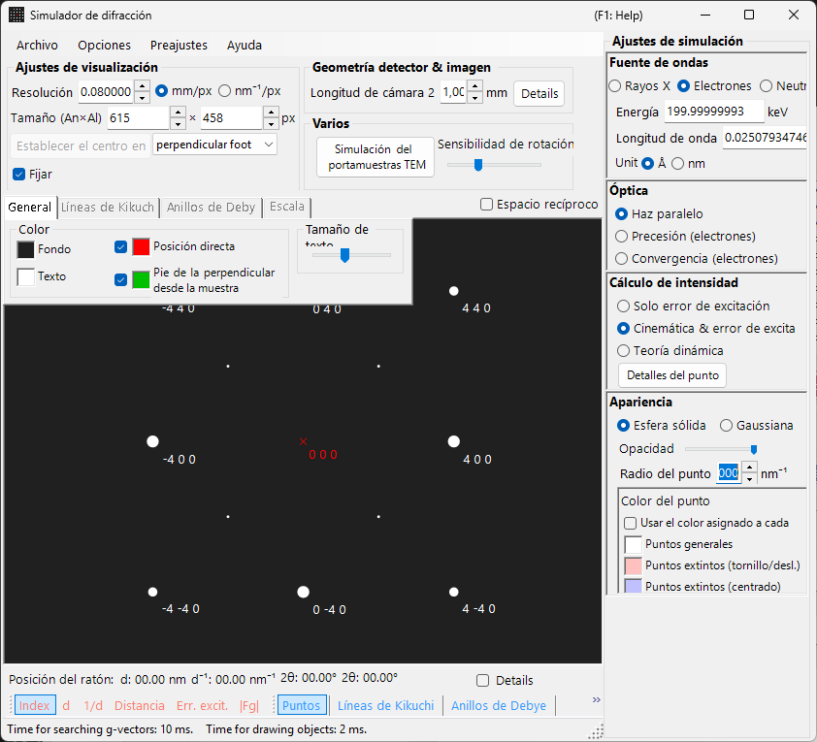This screenshot has width=817, height=742.
Task: Toggle the Anillos de Debye toolbar item
Action: pos(499,705)
